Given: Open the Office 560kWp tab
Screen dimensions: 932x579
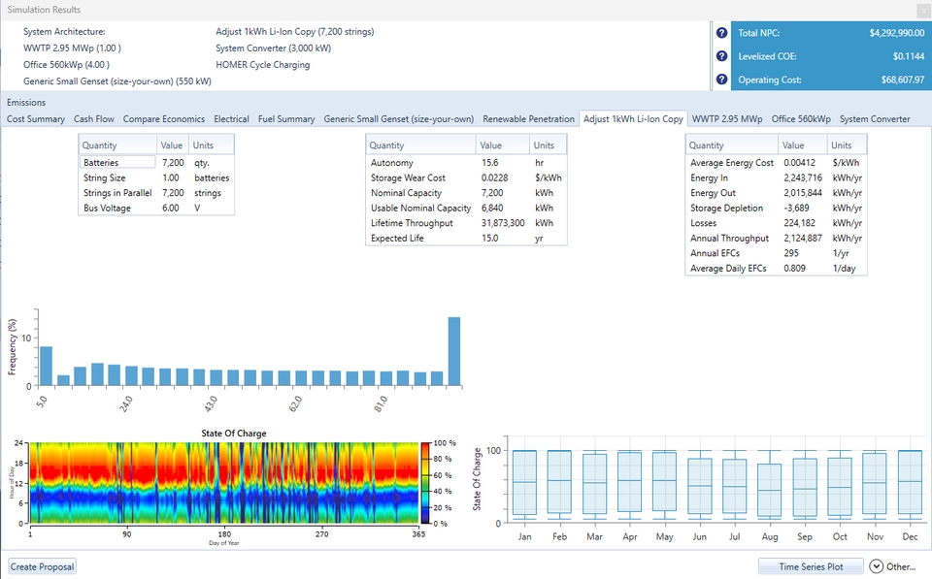Looking at the screenshot, I should (x=801, y=119).
